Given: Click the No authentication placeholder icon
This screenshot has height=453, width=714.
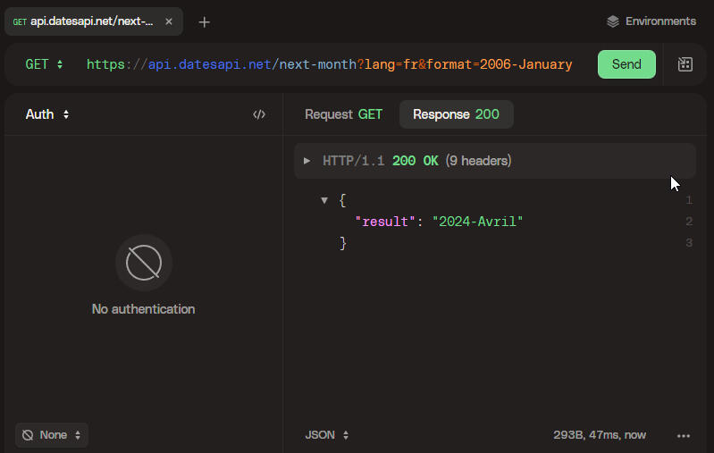Looking at the screenshot, I should click(144, 263).
